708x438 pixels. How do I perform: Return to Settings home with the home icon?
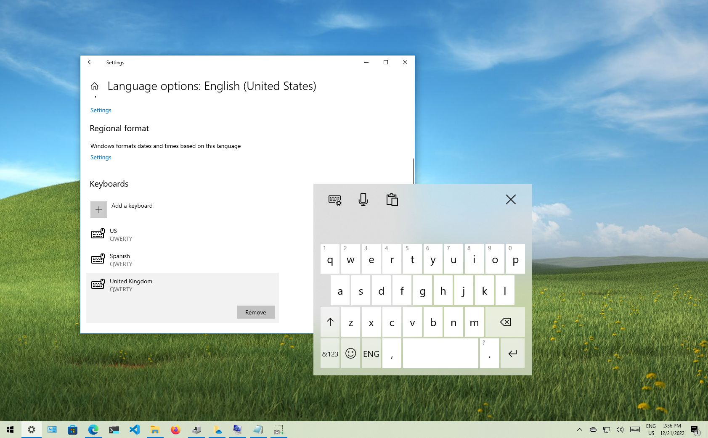tap(95, 86)
